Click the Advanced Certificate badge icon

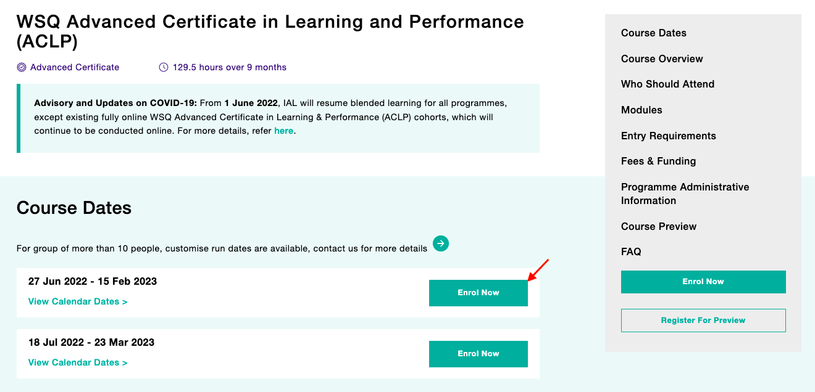pos(22,67)
